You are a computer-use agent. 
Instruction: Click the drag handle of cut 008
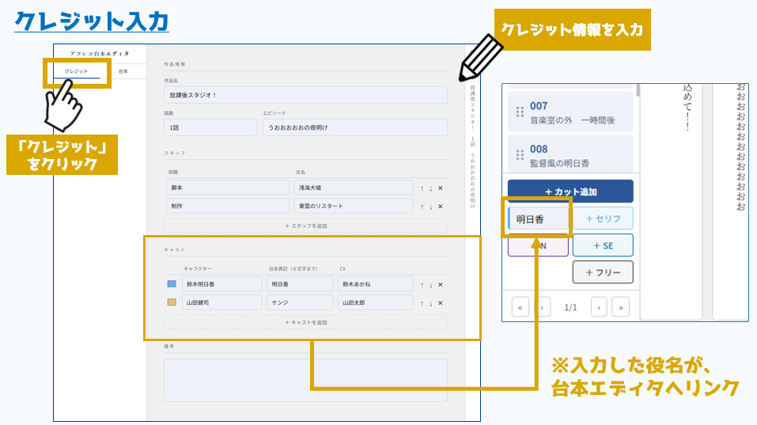[520, 155]
